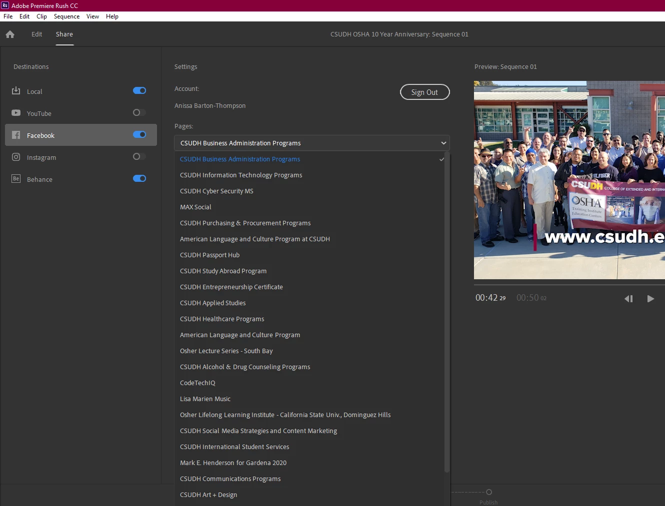Toggle off the Facebook destination switch
Screen dimensions: 665x506
(x=139, y=134)
